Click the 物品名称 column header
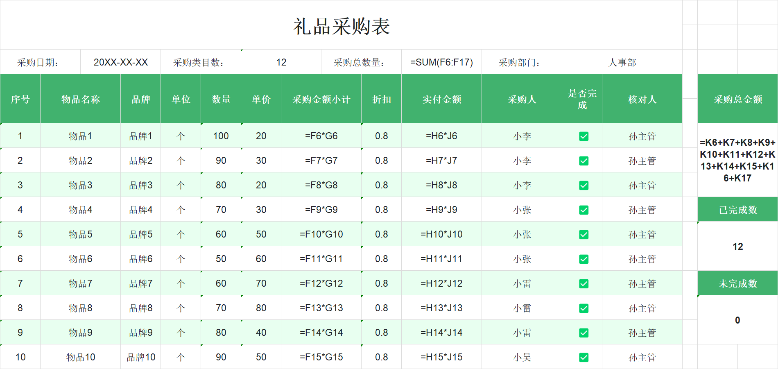The width and height of the screenshot is (778, 369). tap(80, 99)
